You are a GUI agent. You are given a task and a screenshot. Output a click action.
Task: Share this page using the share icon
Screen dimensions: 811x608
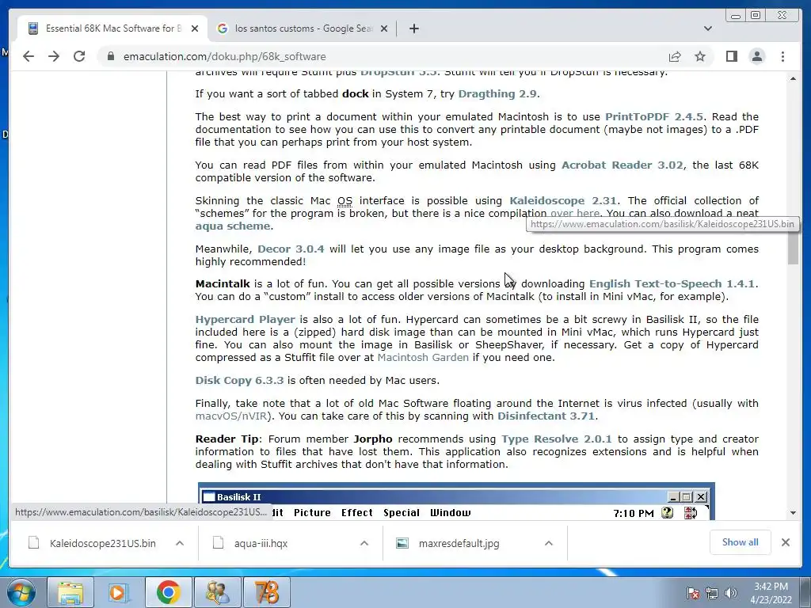tap(675, 56)
